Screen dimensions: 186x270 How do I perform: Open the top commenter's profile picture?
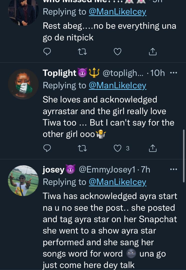tap(23, 11)
